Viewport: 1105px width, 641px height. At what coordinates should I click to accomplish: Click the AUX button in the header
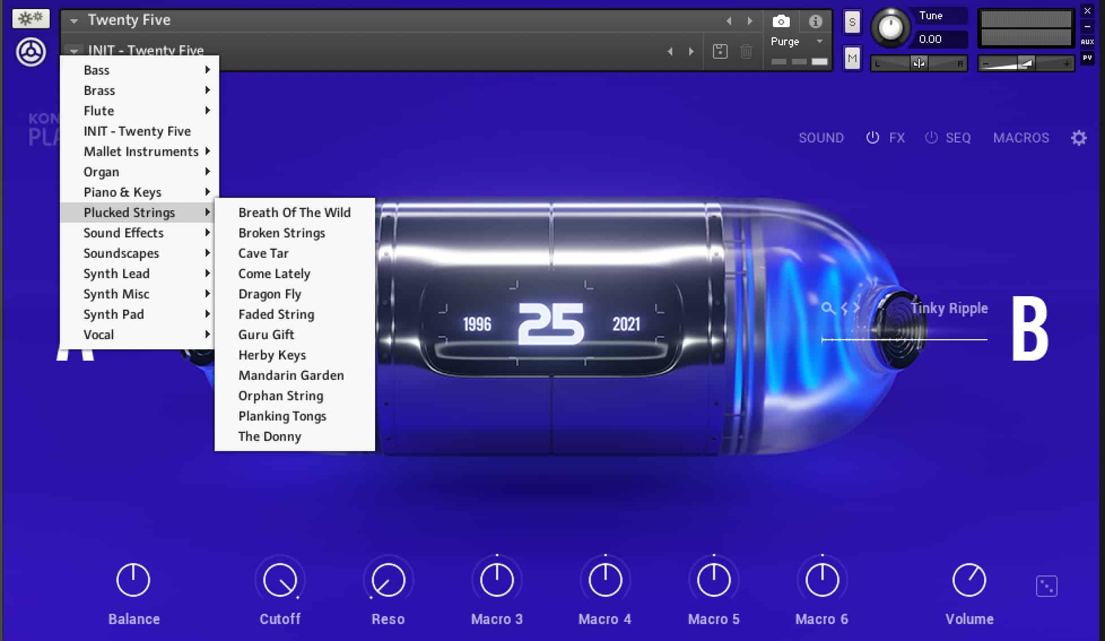[x=1087, y=42]
